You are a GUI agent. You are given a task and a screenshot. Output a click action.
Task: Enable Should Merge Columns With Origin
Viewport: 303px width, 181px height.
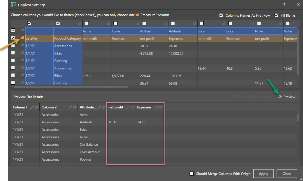coord(192,174)
